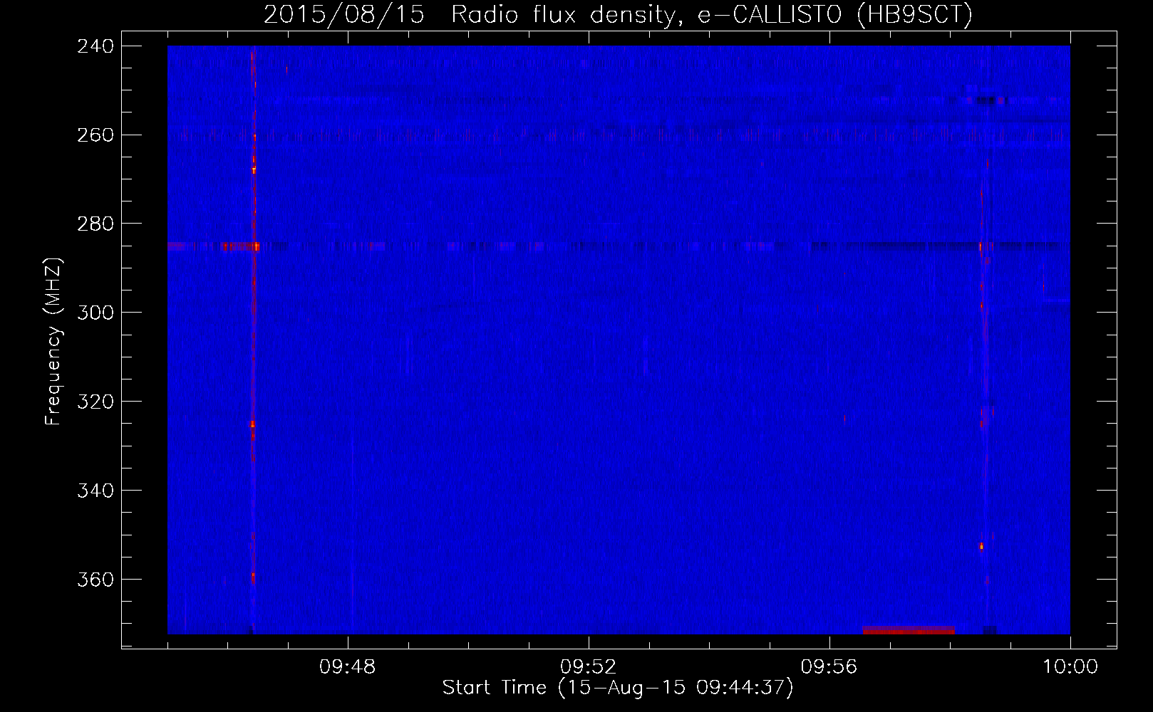Image resolution: width=1153 pixels, height=712 pixels.
Task: Click the 09:48 time tick label
Action: (x=348, y=667)
